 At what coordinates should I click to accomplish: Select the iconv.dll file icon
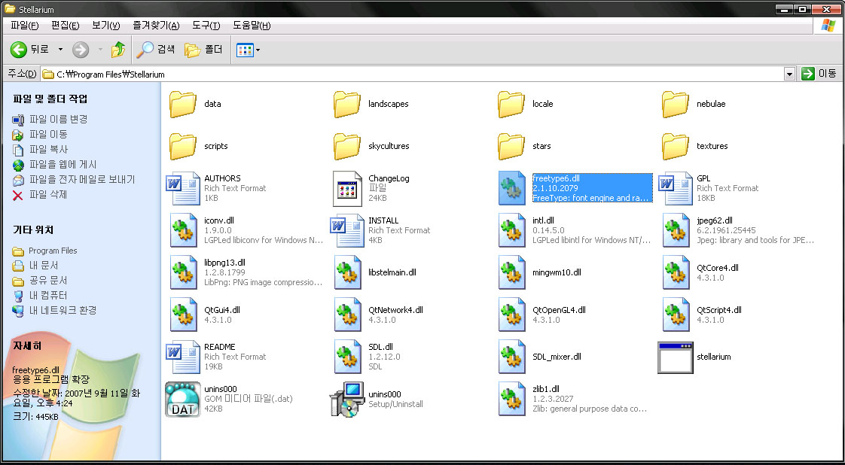[183, 230]
